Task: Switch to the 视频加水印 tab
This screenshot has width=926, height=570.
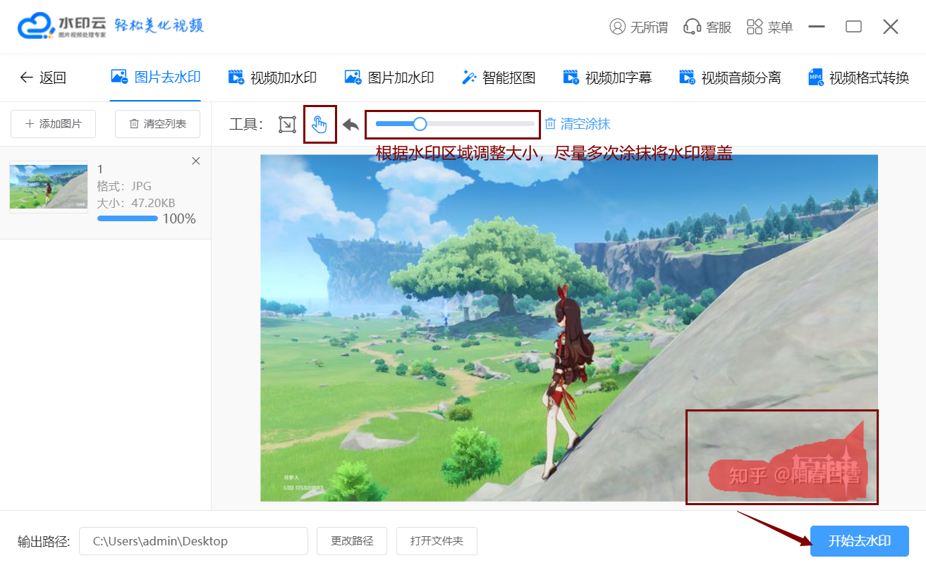Action: (x=272, y=78)
